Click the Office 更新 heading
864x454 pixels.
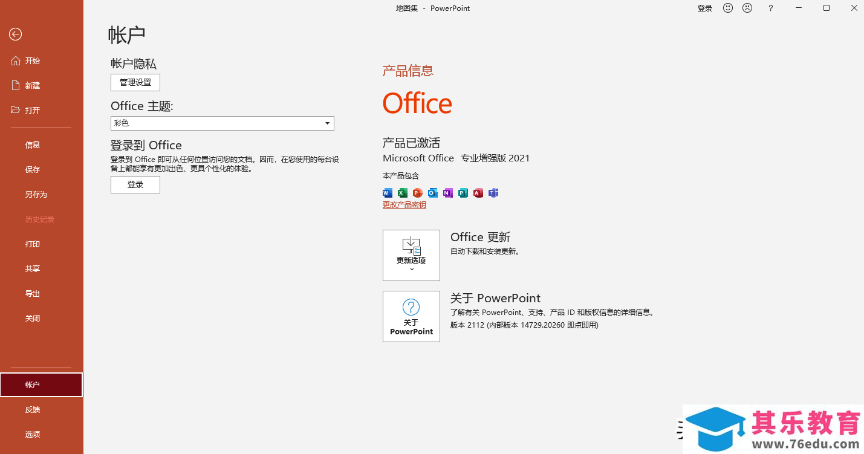[481, 237]
